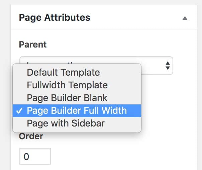Choose the Default Template option
Viewport: 202px width, 170px height.
(x=63, y=72)
